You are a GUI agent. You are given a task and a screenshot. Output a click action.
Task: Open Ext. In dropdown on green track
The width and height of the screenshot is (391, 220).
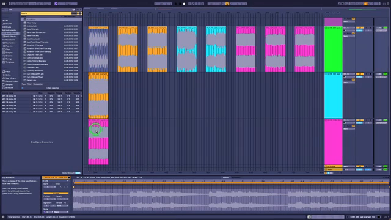pos(349,28)
